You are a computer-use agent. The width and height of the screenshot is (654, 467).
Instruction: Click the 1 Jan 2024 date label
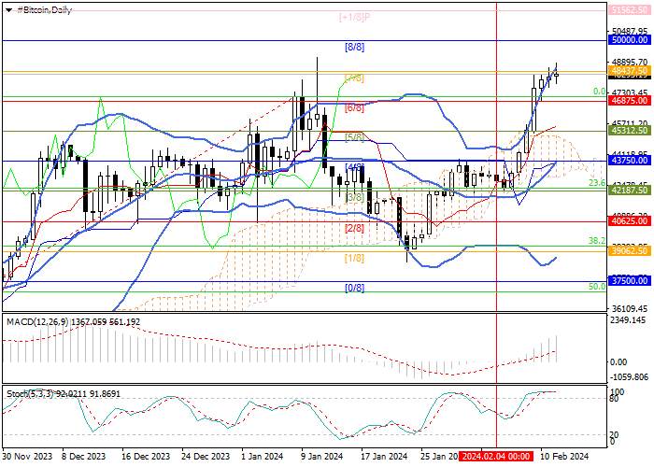coord(263,456)
